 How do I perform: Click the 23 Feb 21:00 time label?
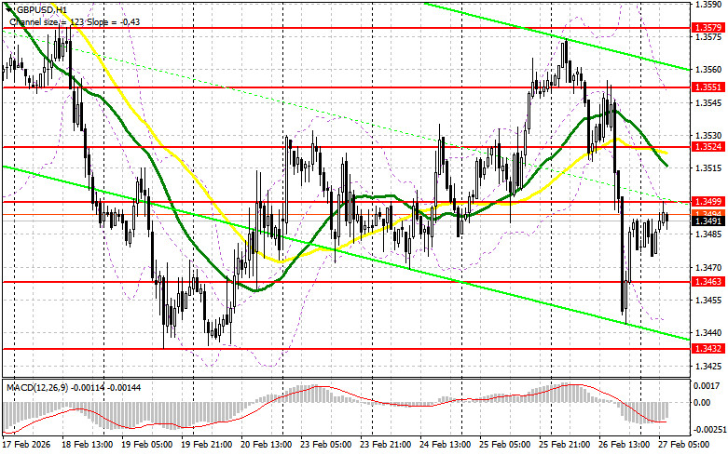tap(385, 445)
